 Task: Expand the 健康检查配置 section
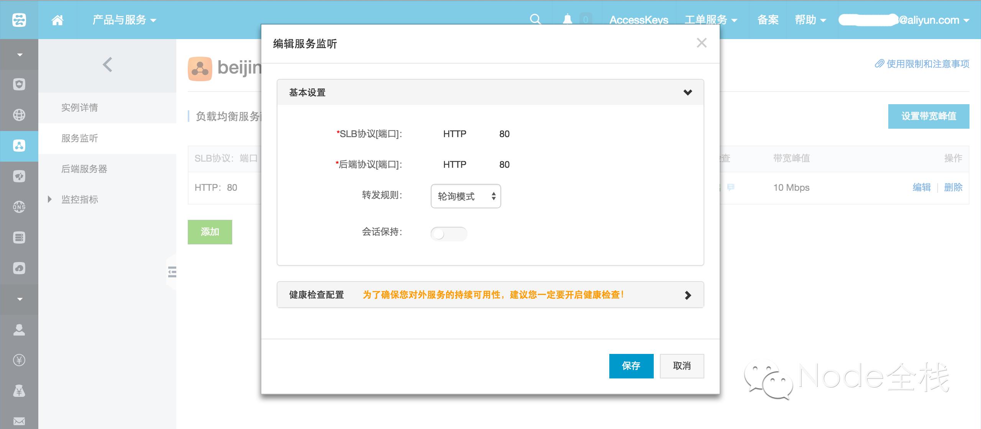tap(688, 295)
